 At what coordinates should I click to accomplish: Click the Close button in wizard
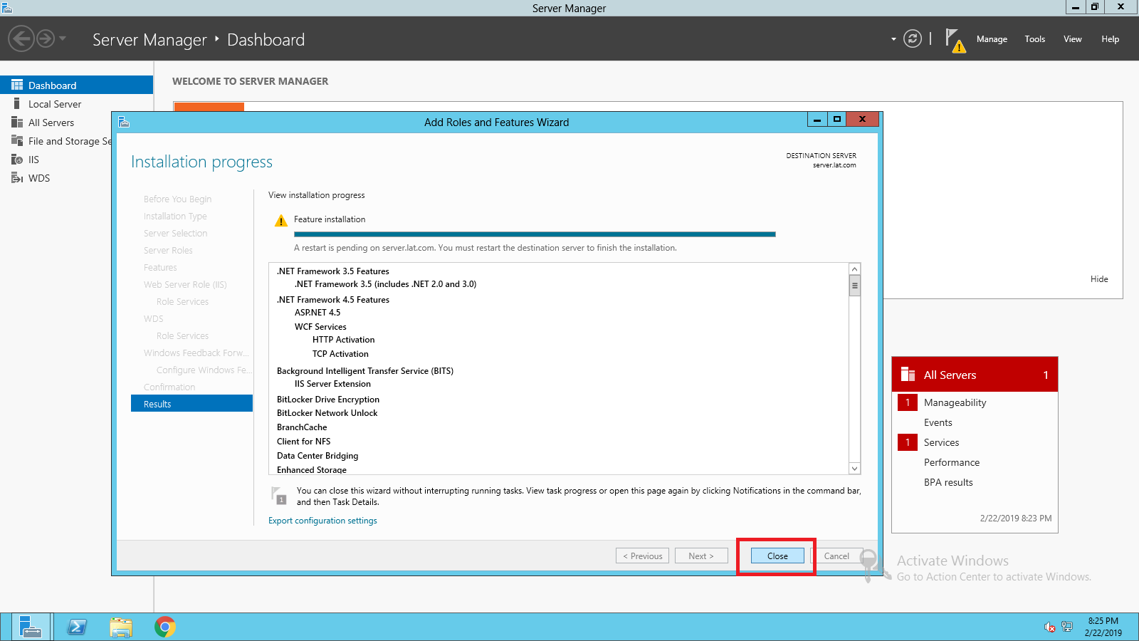tap(777, 556)
